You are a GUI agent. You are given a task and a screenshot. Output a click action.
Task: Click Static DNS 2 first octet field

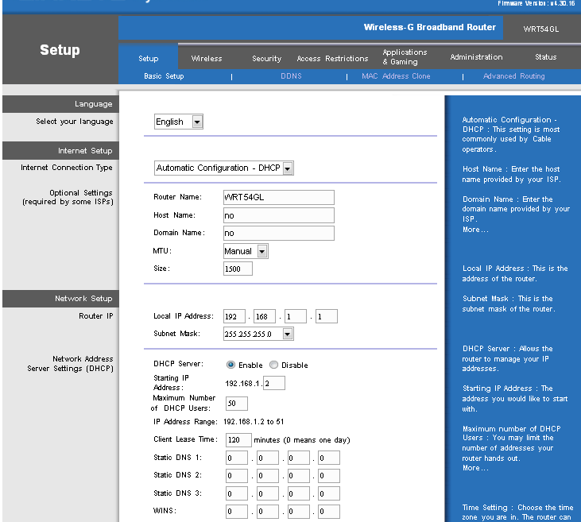tap(236, 476)
